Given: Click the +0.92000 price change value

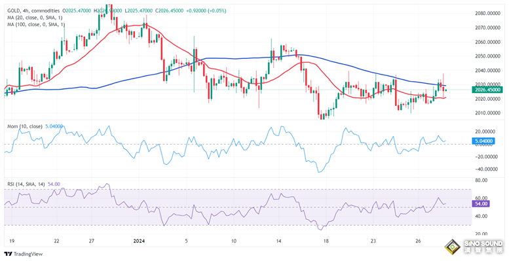Looking at the screenshot, I should [196, 10].
